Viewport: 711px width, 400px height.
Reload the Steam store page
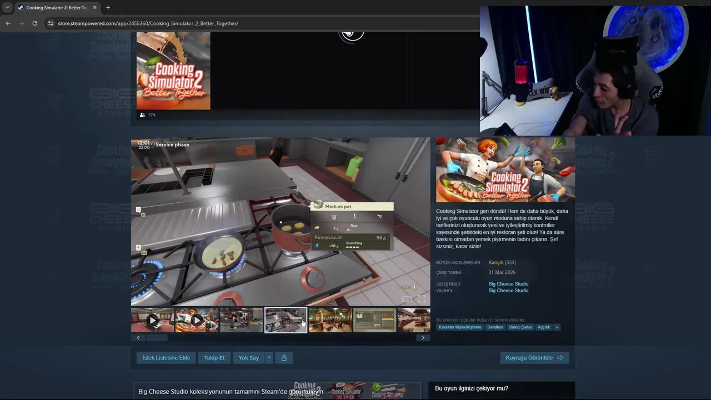click(x=34, y=23)
